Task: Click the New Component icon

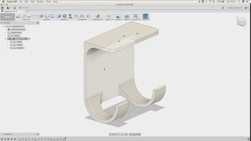Action: (x=77, y=16)
